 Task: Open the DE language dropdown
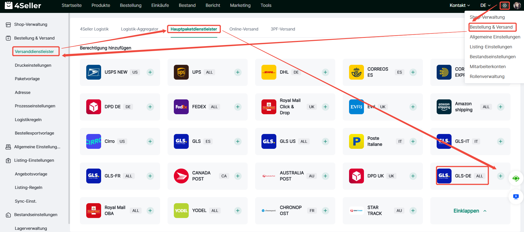[x=485, y=5]
